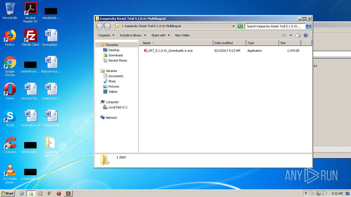The image size is (351, 197).
Task: Open media player taskbar icon
Action: click(40, 193)
